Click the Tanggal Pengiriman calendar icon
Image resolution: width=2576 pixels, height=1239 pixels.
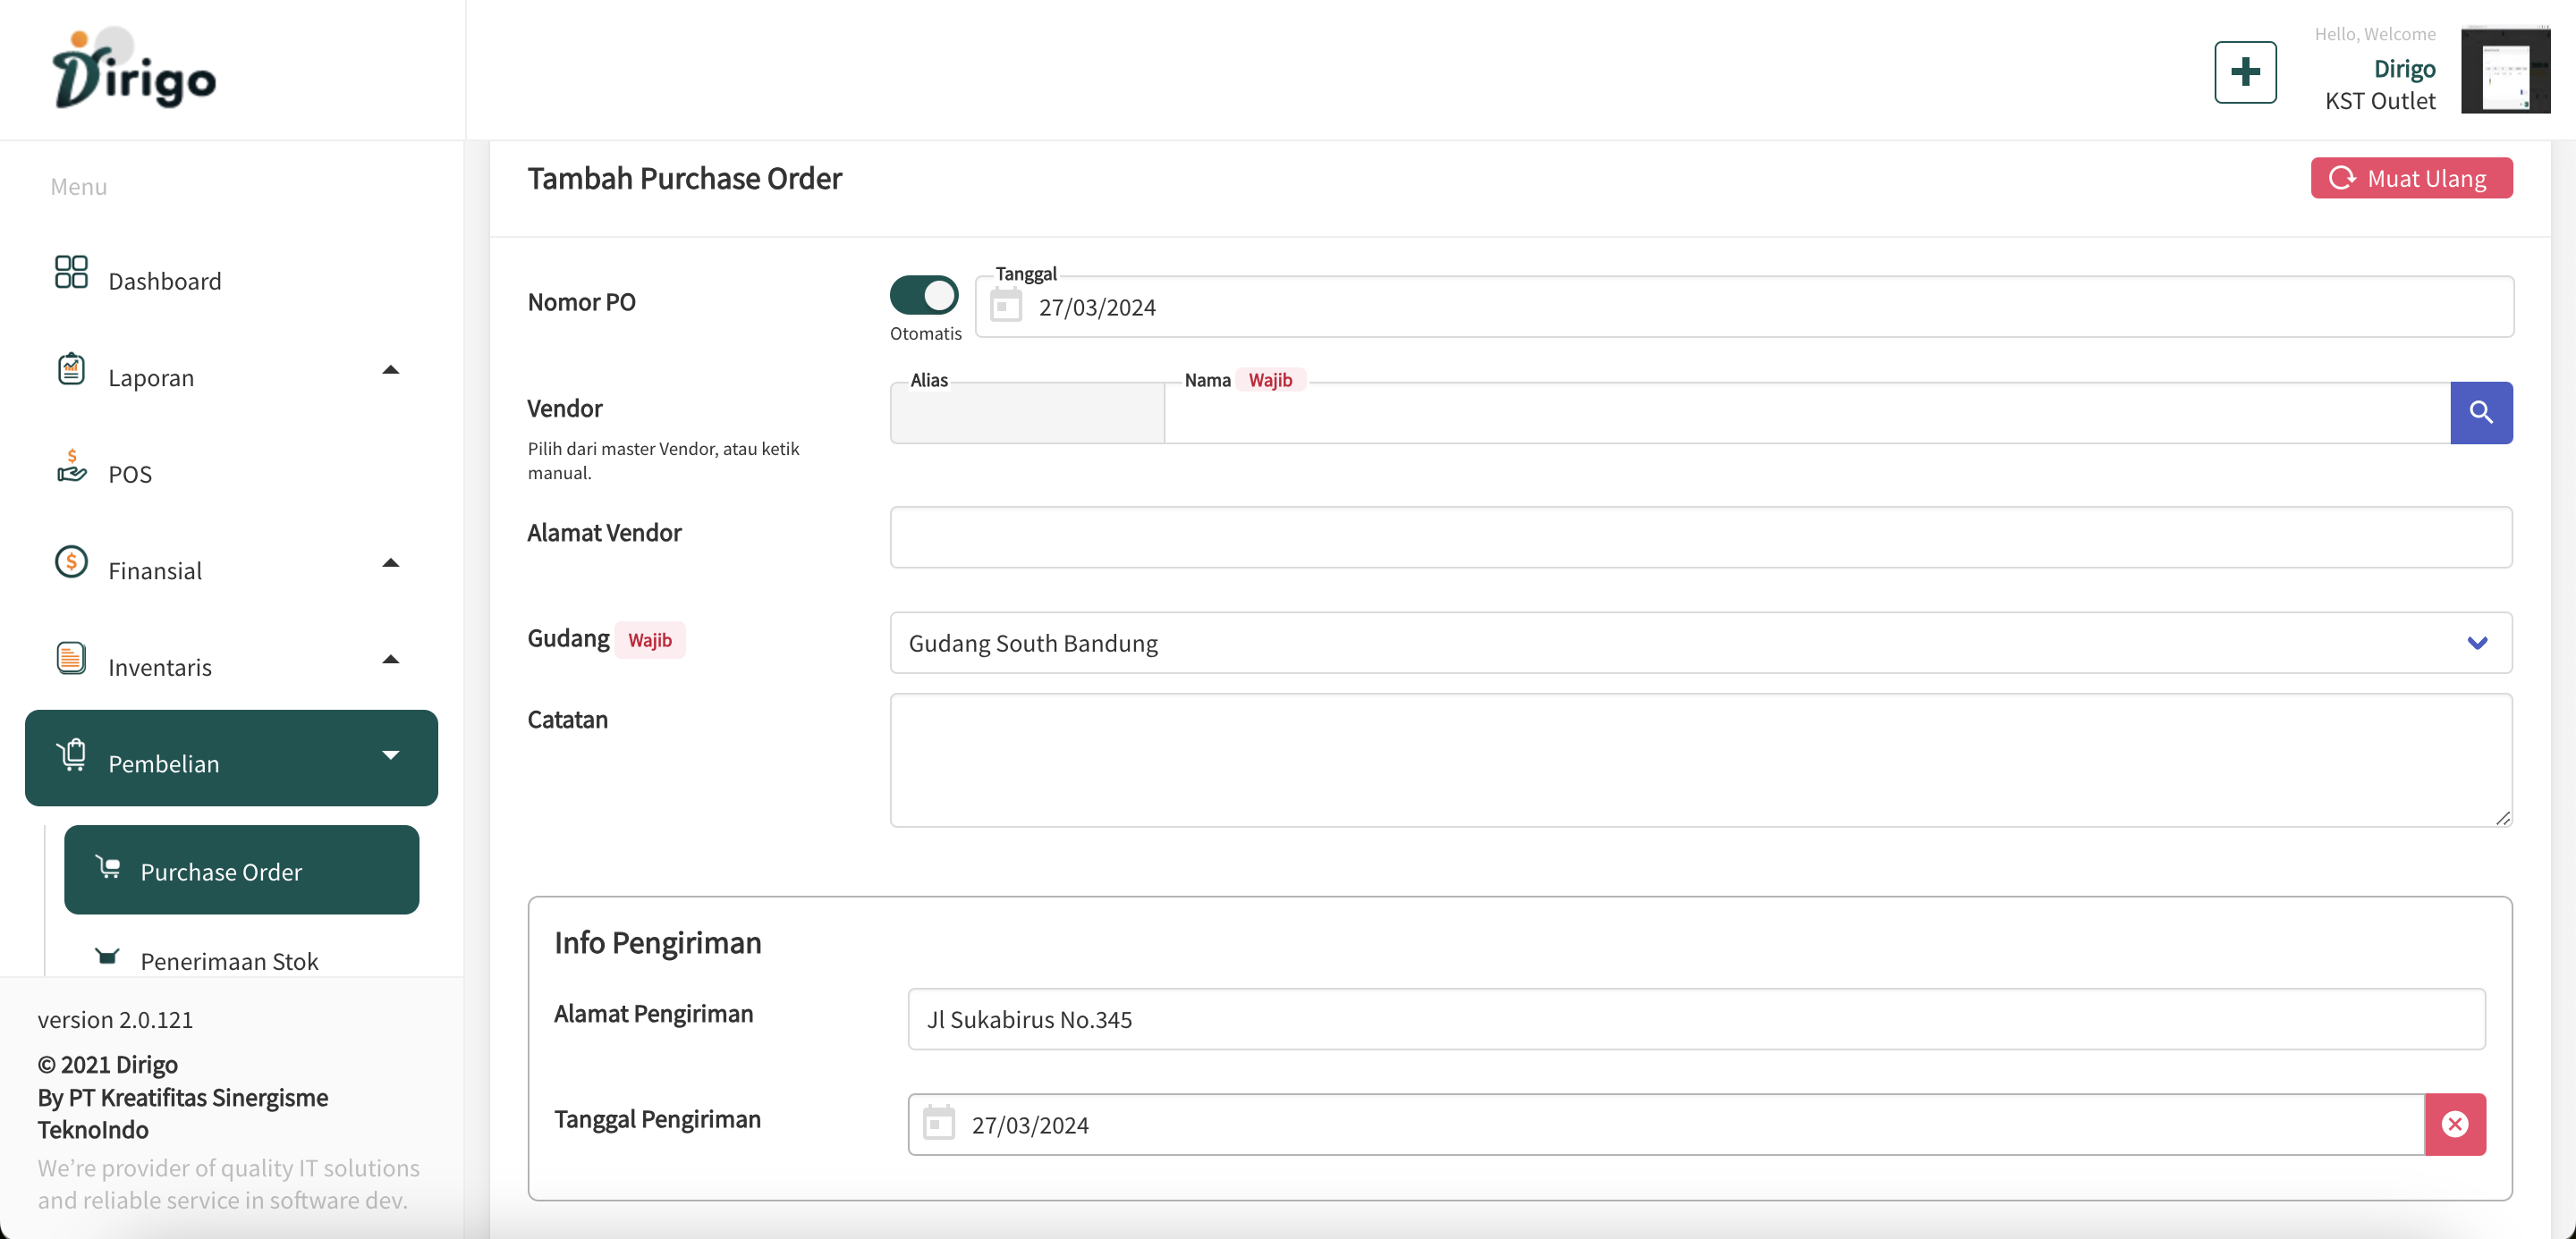pos(938,1124)
